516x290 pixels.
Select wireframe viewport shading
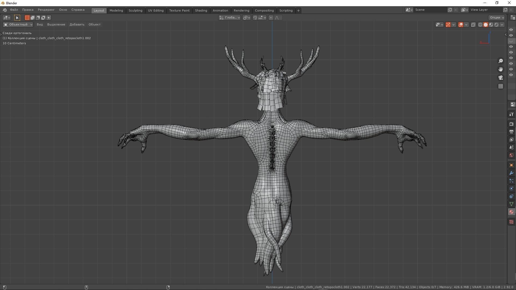[x=480, y=25]
